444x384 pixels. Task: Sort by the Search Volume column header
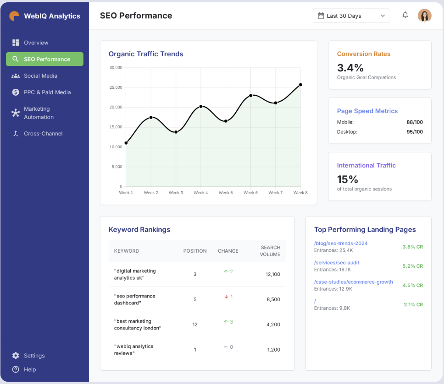point(270,251)
